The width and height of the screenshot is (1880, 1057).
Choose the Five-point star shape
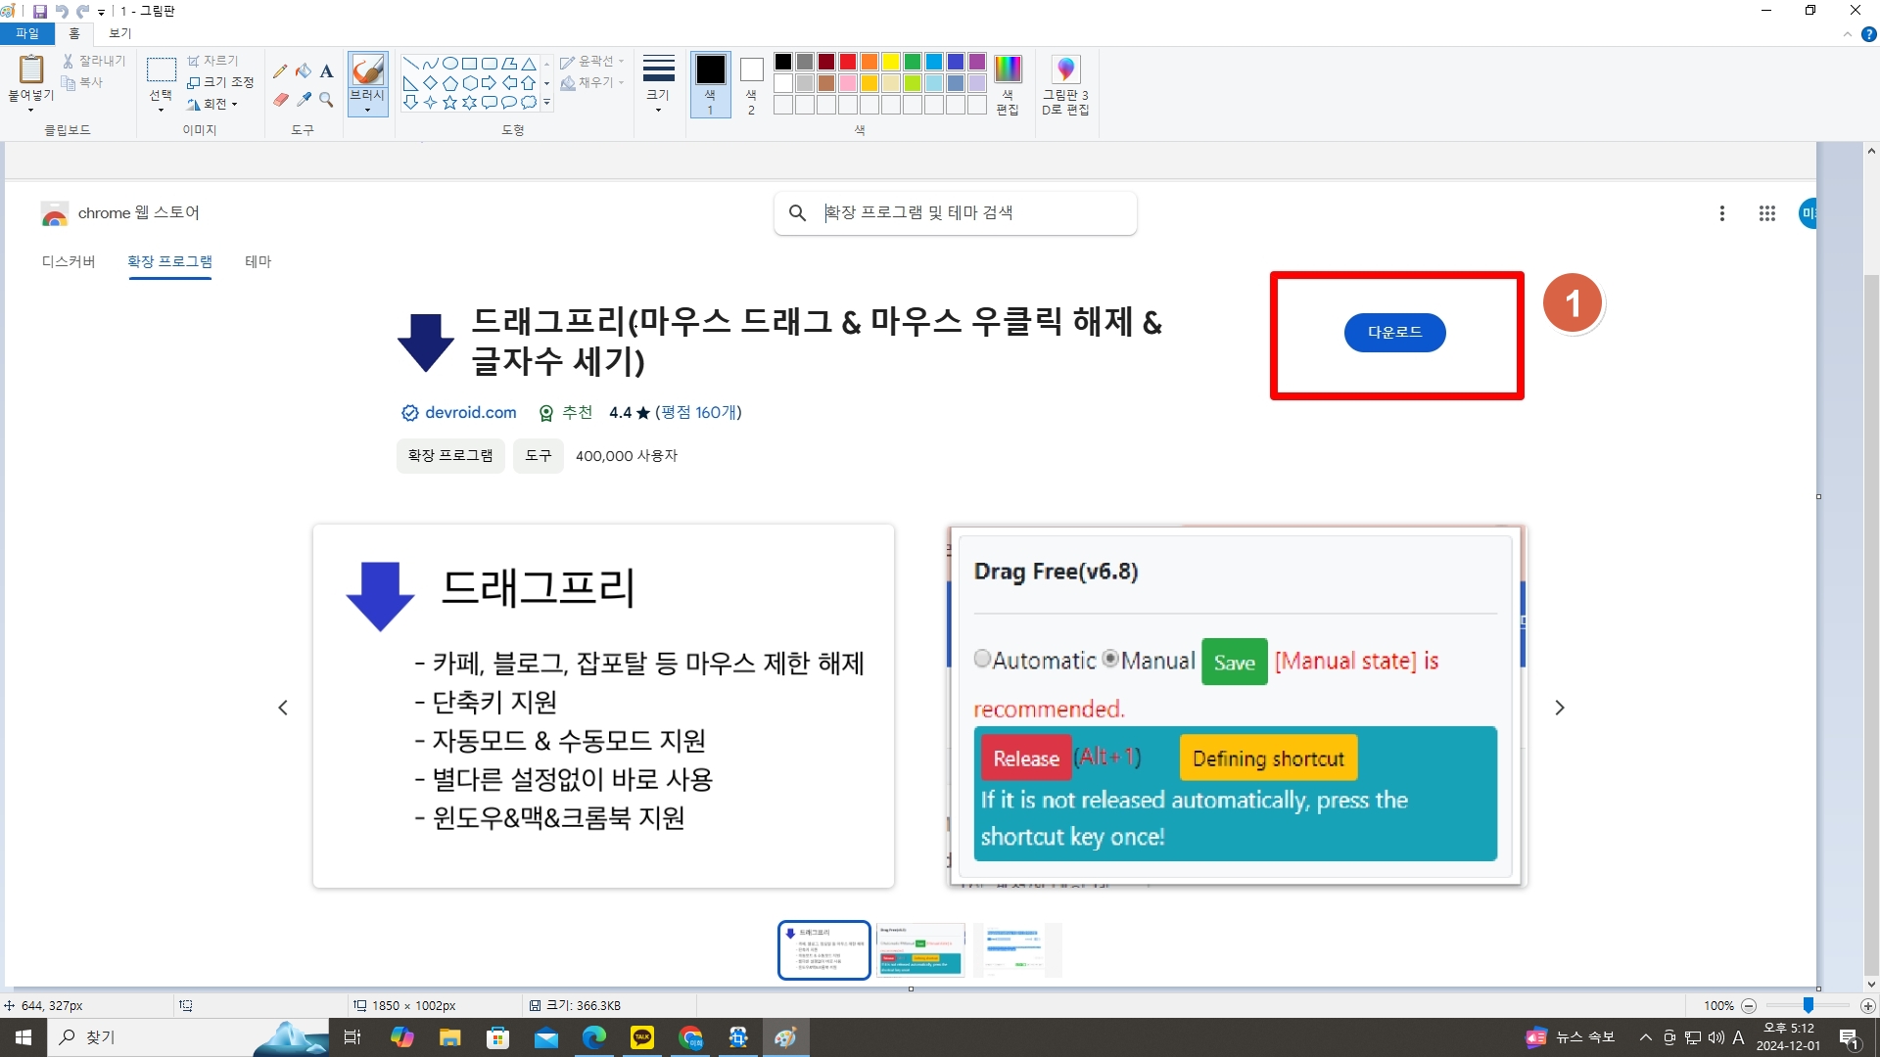(450, 102)
